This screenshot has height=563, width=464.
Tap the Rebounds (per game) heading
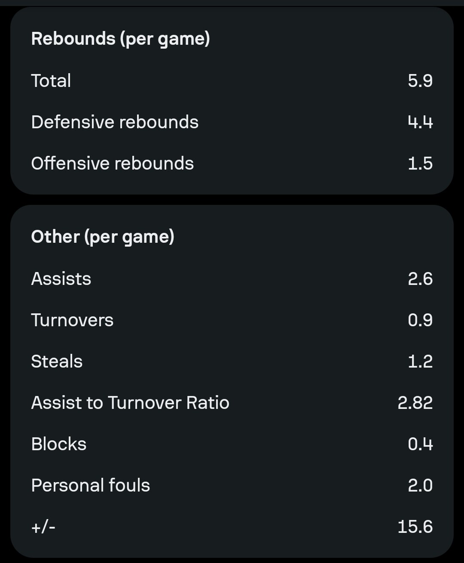[x=120, y=39]
